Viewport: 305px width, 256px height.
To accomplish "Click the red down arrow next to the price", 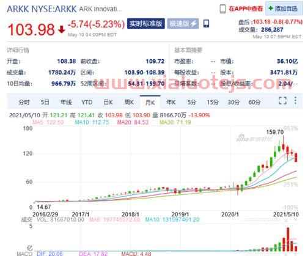I will (x=62, y=29).
